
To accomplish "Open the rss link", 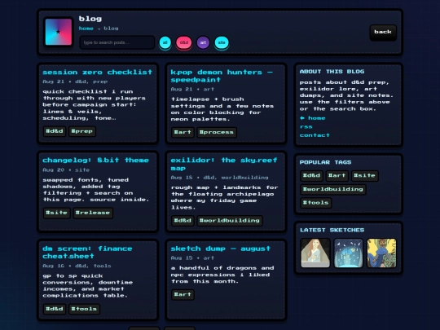I will (x=306, y=127).
